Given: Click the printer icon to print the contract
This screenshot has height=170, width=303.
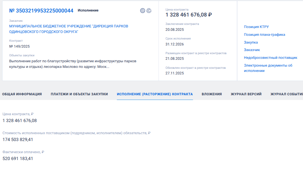Looking at the screenshot, I should (x=149, y=11).
